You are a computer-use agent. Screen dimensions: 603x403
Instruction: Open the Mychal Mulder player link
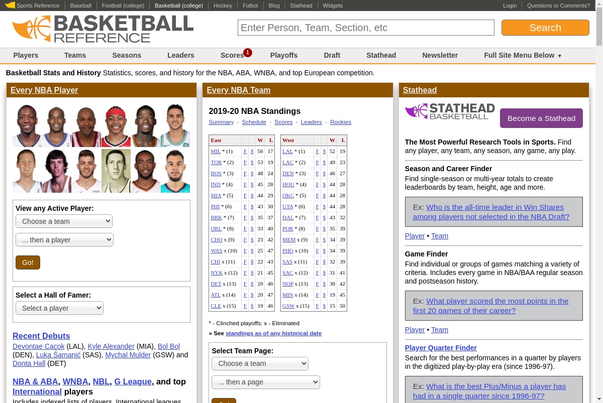click(128, 355)
